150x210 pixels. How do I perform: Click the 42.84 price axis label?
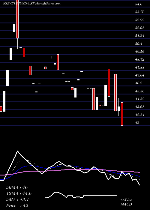click(140, 115)
